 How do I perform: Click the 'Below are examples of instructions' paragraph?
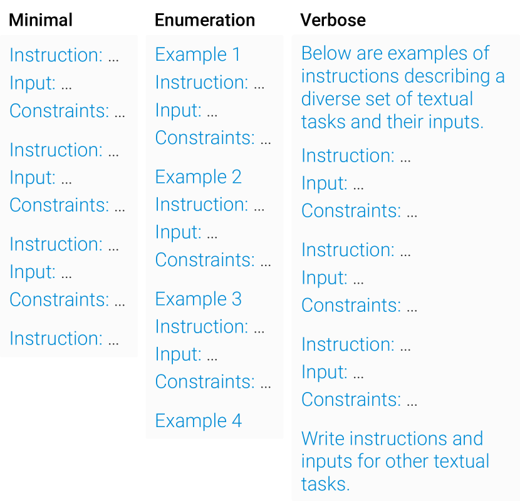tap(402, 88)
